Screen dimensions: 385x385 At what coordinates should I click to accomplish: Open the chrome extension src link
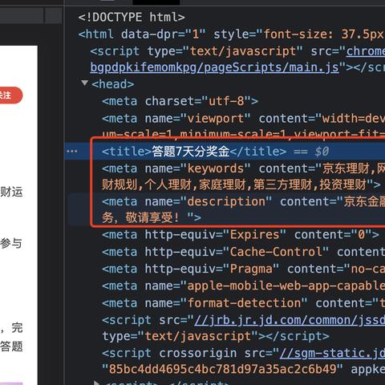(366, 51)
